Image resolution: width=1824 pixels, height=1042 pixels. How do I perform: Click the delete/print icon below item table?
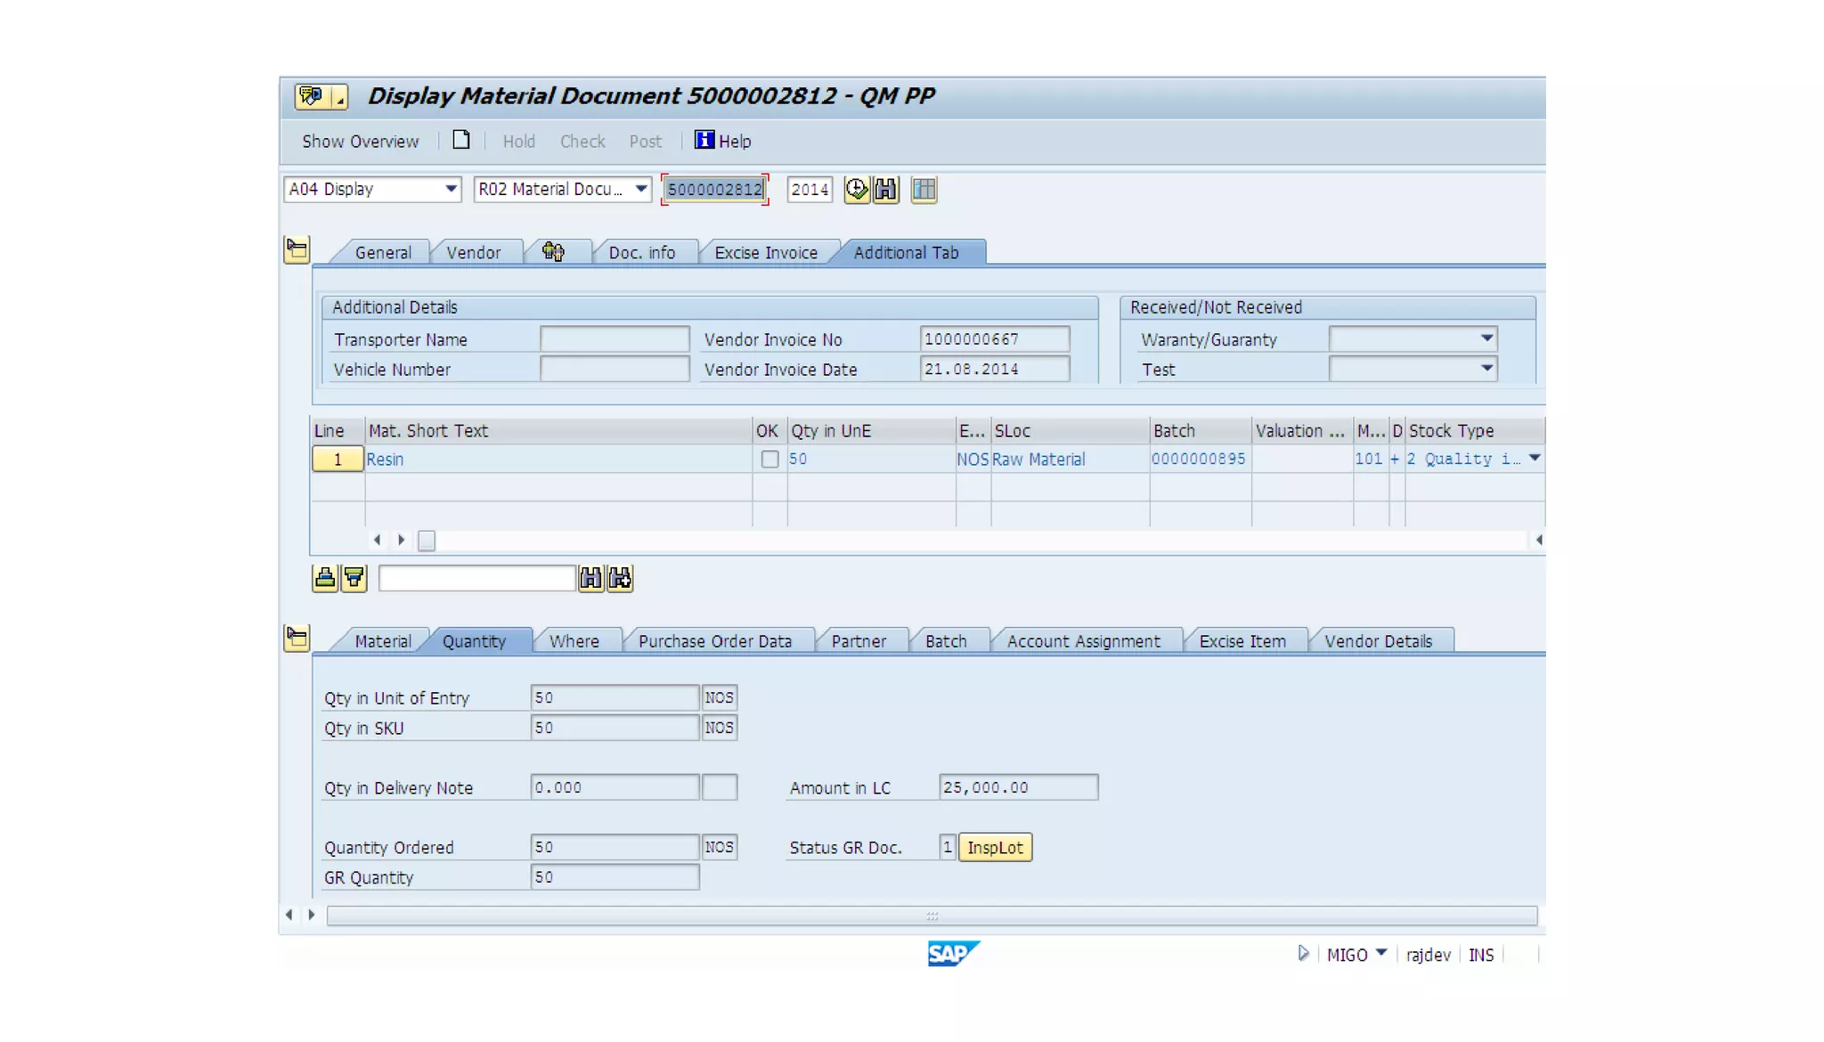pyautogui.click(x=325, y=578)
